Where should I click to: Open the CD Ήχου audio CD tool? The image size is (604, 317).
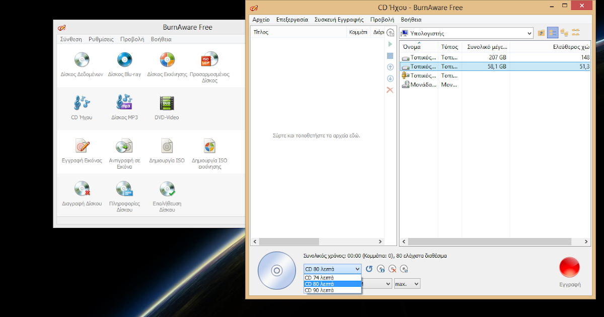(x=82, y=108)
